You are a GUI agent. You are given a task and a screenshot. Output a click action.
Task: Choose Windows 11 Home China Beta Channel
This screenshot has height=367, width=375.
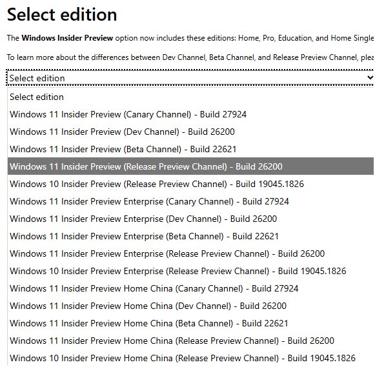click(190, 323)
